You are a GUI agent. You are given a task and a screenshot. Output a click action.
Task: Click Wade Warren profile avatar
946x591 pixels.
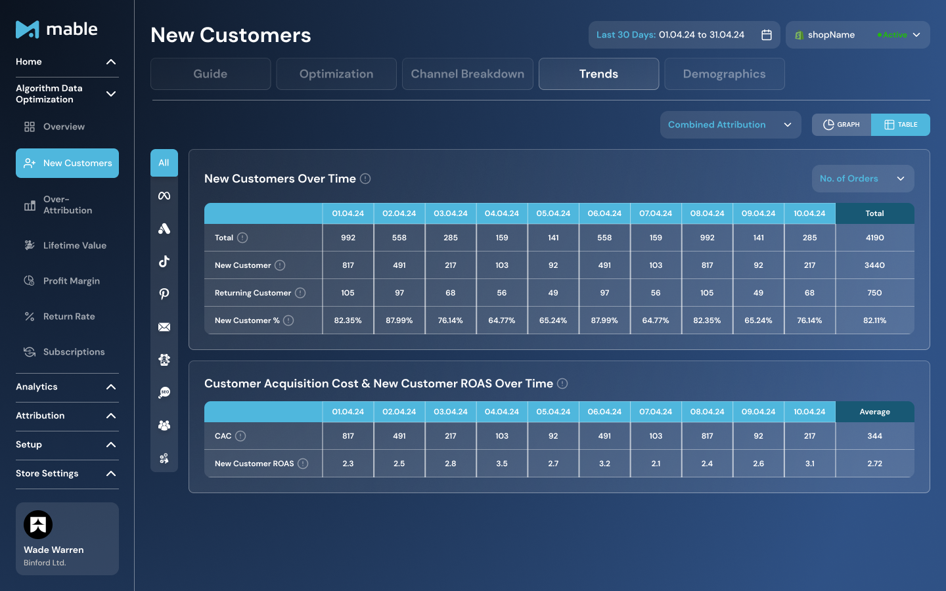[x=38, y=525]
